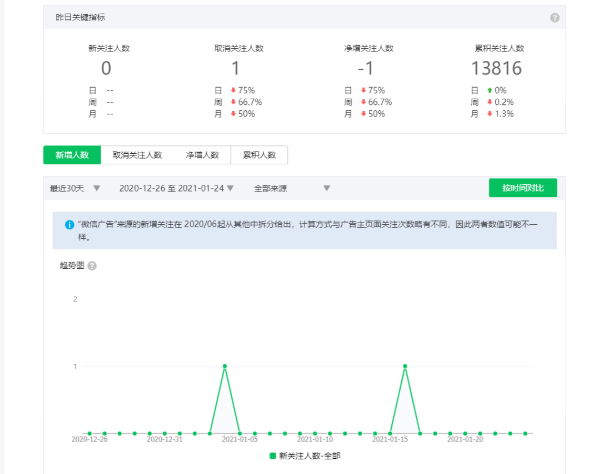
Task: Open date picker 2020-12-26 至 2021-01-24
Action: (176, 188)
